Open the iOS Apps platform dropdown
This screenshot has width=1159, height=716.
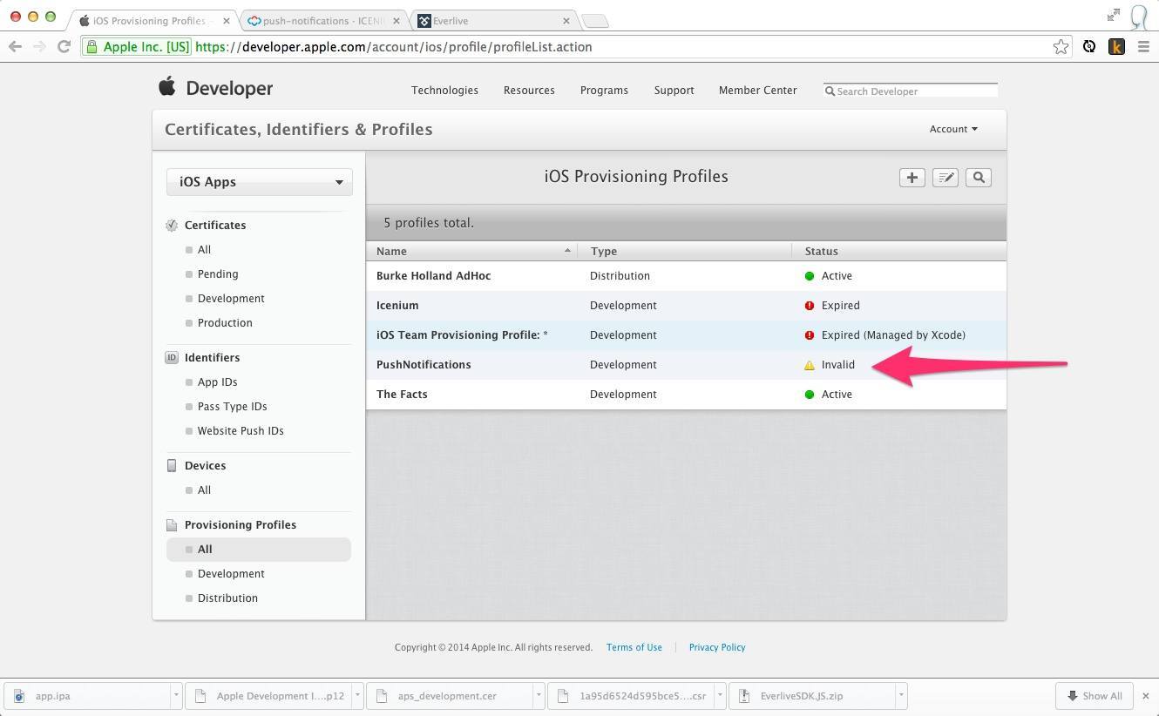tap(260, 182)
